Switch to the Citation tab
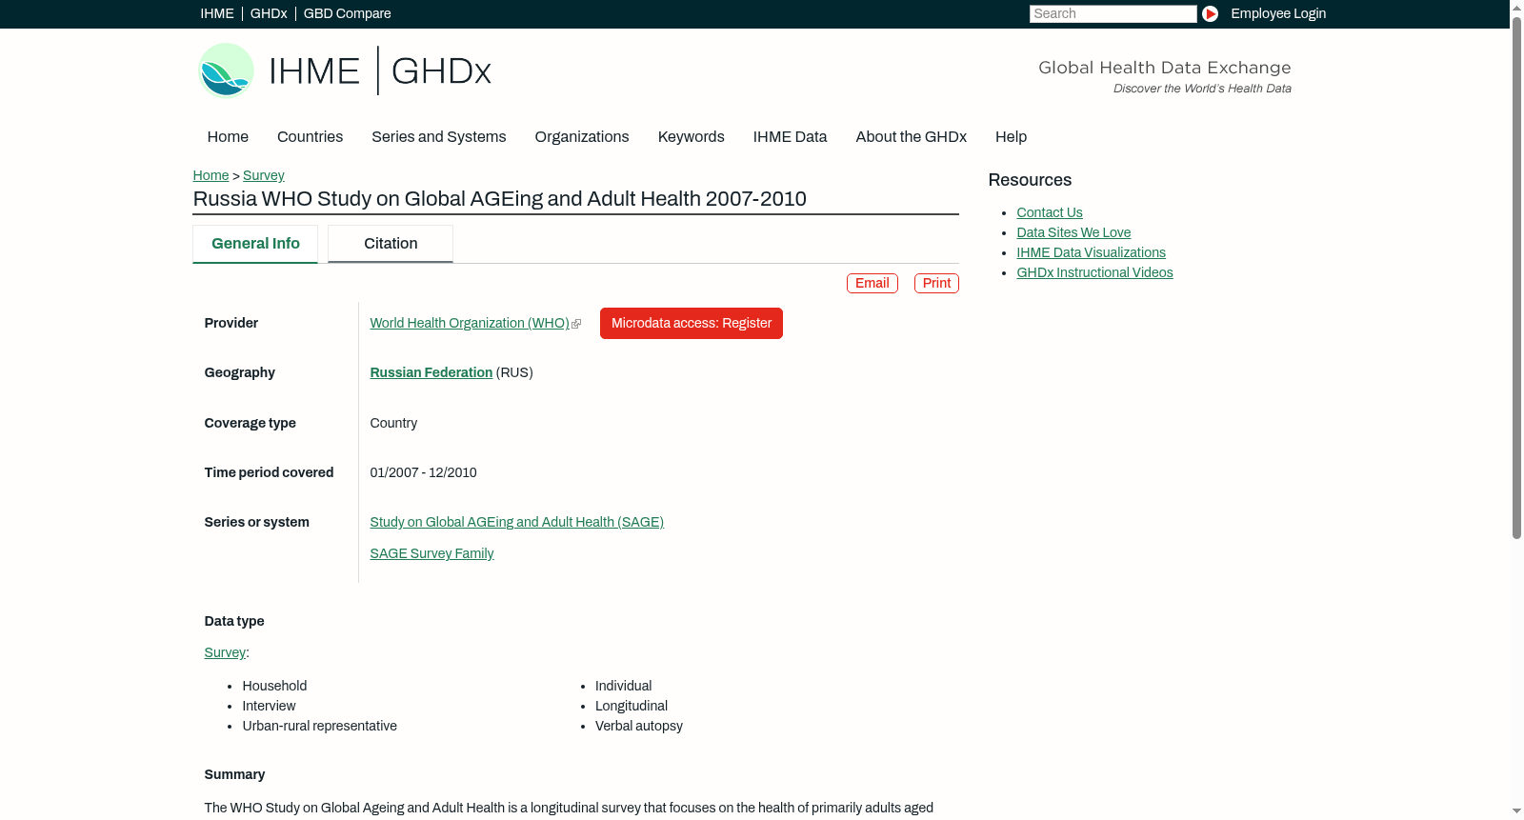This screenshot has width=1524, height=820. point(391,244)
